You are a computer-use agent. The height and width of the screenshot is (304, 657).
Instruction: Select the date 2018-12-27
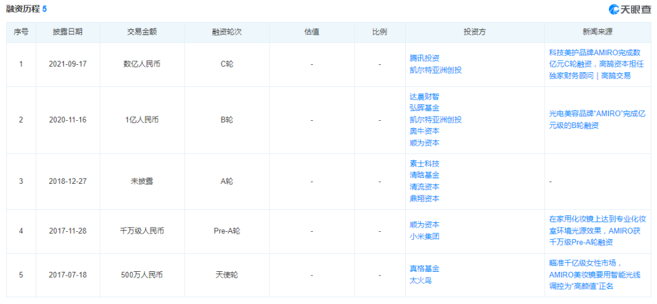(x=68, y=181)
